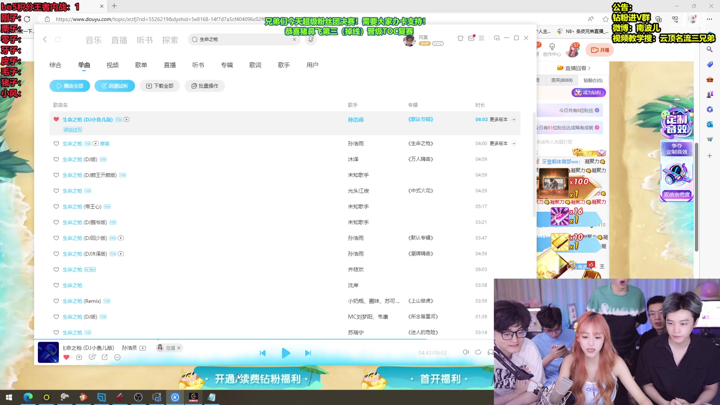Image resolution: width=720 pixels, height=405 pixels.
Task: Open the browser more options menu
Action: click(709, 19)
